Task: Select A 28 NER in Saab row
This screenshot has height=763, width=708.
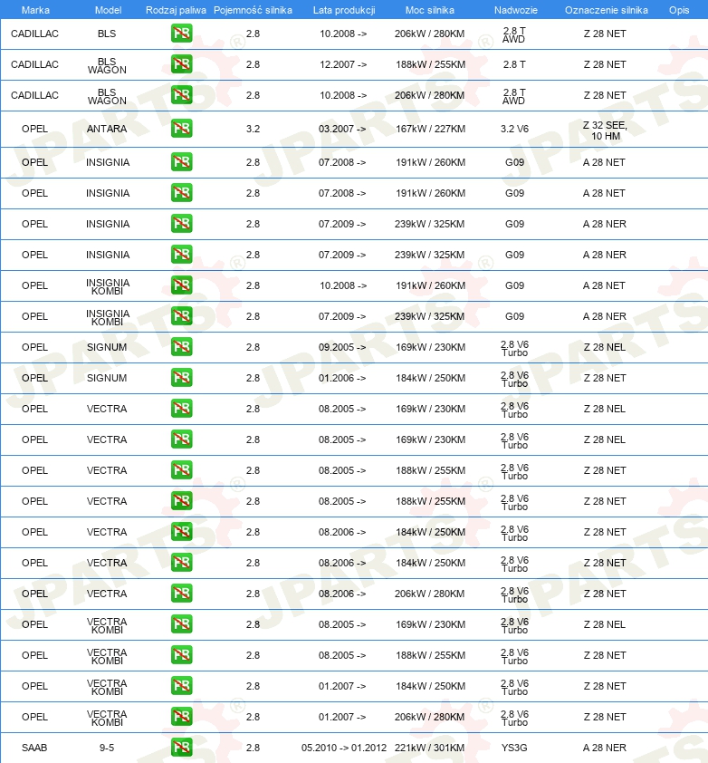Action: click(x=605, y=748)
